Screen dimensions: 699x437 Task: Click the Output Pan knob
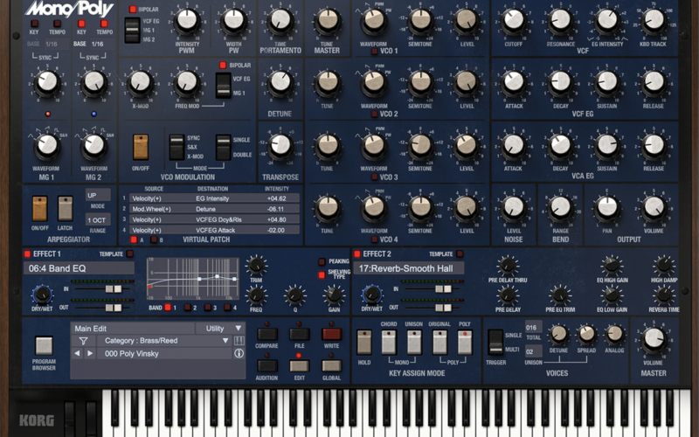[x=607, y=207]
